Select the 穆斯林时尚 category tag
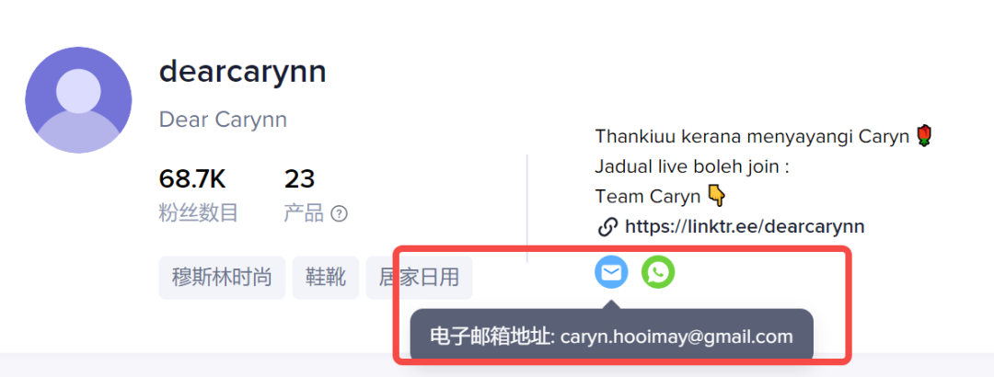 pyautogui.click(x=222, y=278)
